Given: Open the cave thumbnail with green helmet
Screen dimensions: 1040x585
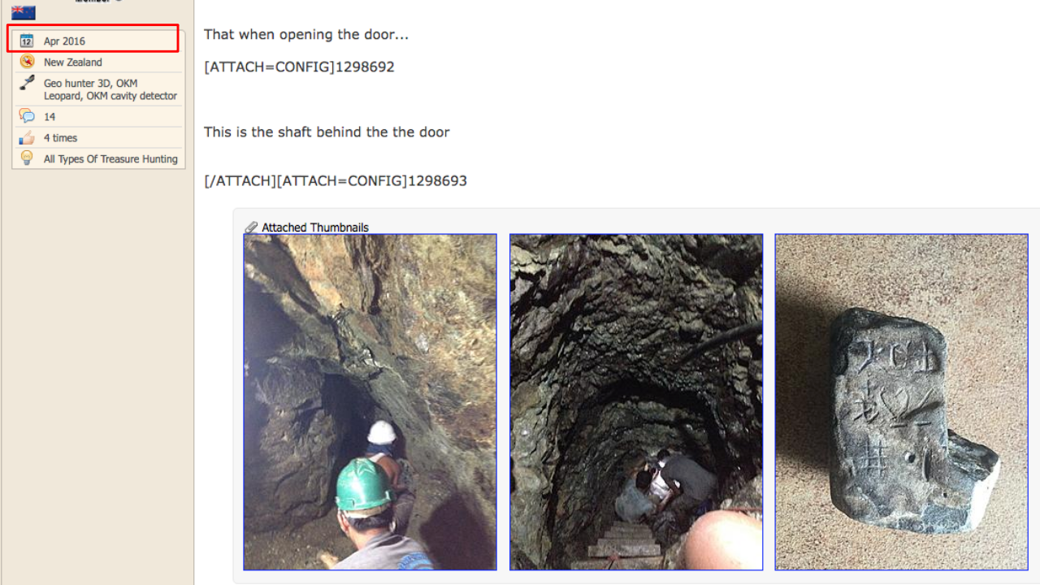Looking at the screenshot, I should point(370,402).
